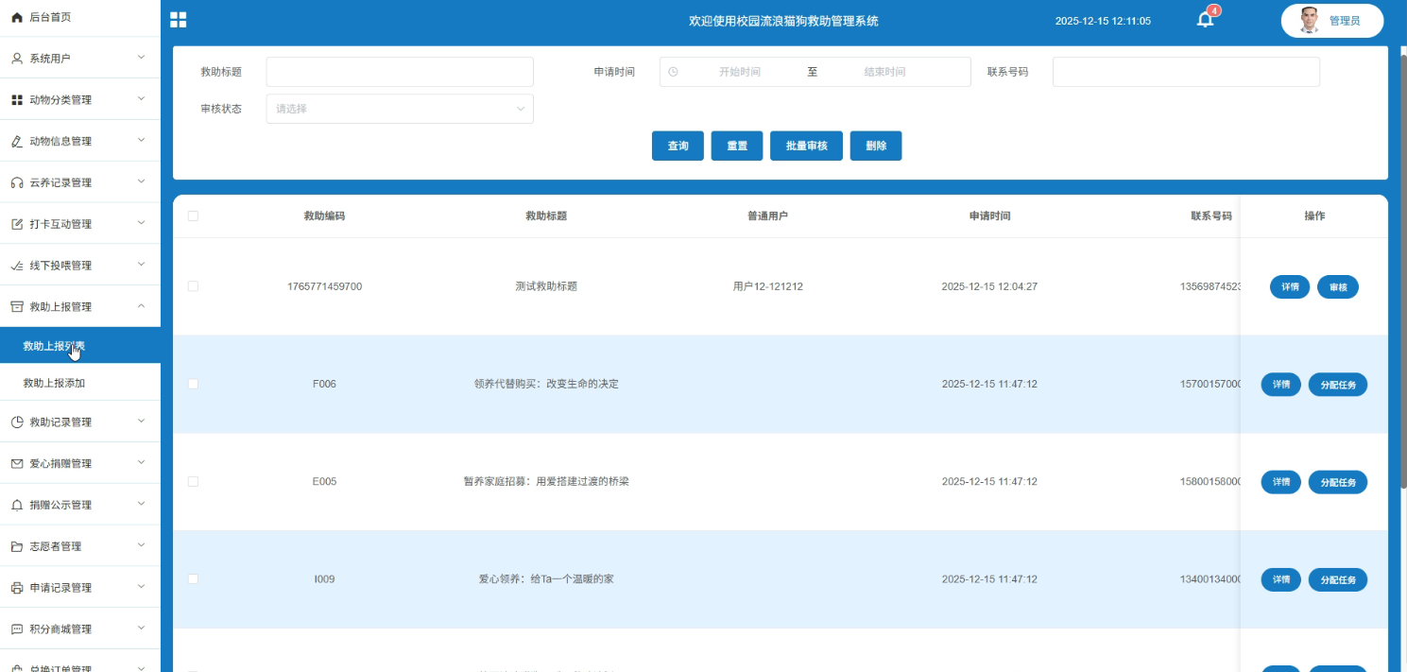Open the 志愿者管理 menu
The height and width of the screenshot is (672, 1407).
(80, 546)
